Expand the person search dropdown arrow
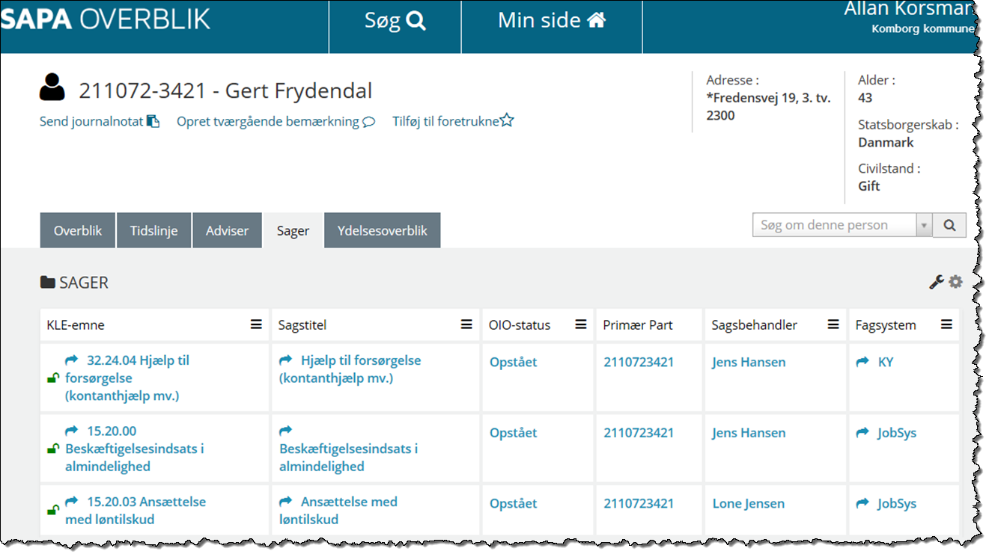 pyautogui.click(x=925, y=225)
